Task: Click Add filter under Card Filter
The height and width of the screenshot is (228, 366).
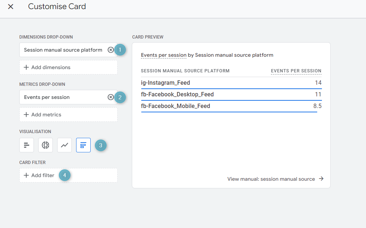Action: click(x=68, y=175)
